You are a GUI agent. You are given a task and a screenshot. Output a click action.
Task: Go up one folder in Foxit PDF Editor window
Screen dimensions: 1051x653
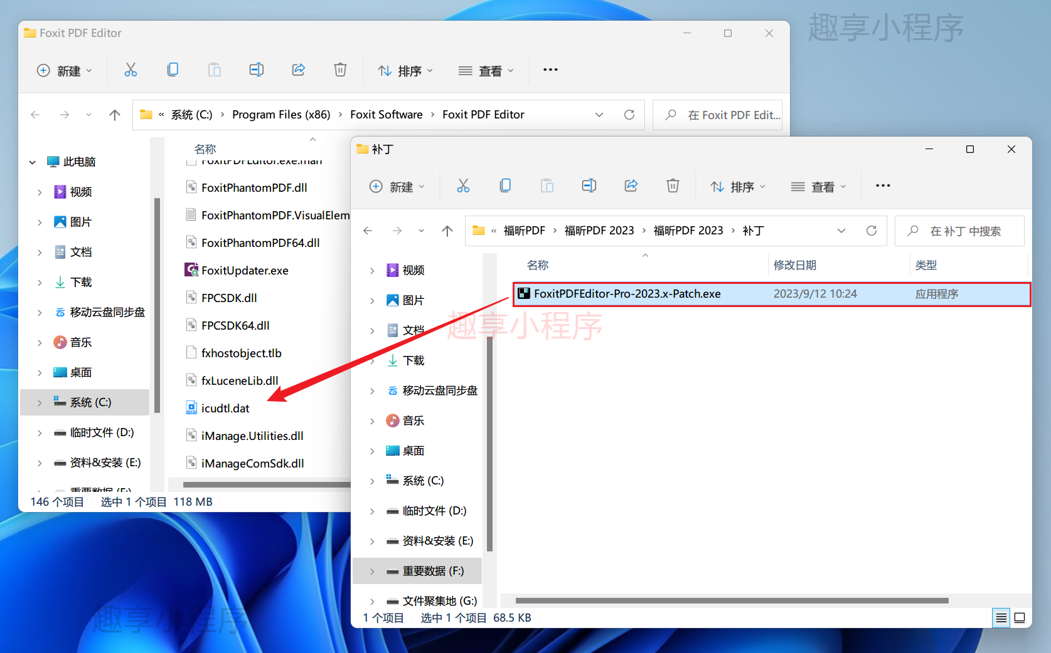[x=114, y=115]
